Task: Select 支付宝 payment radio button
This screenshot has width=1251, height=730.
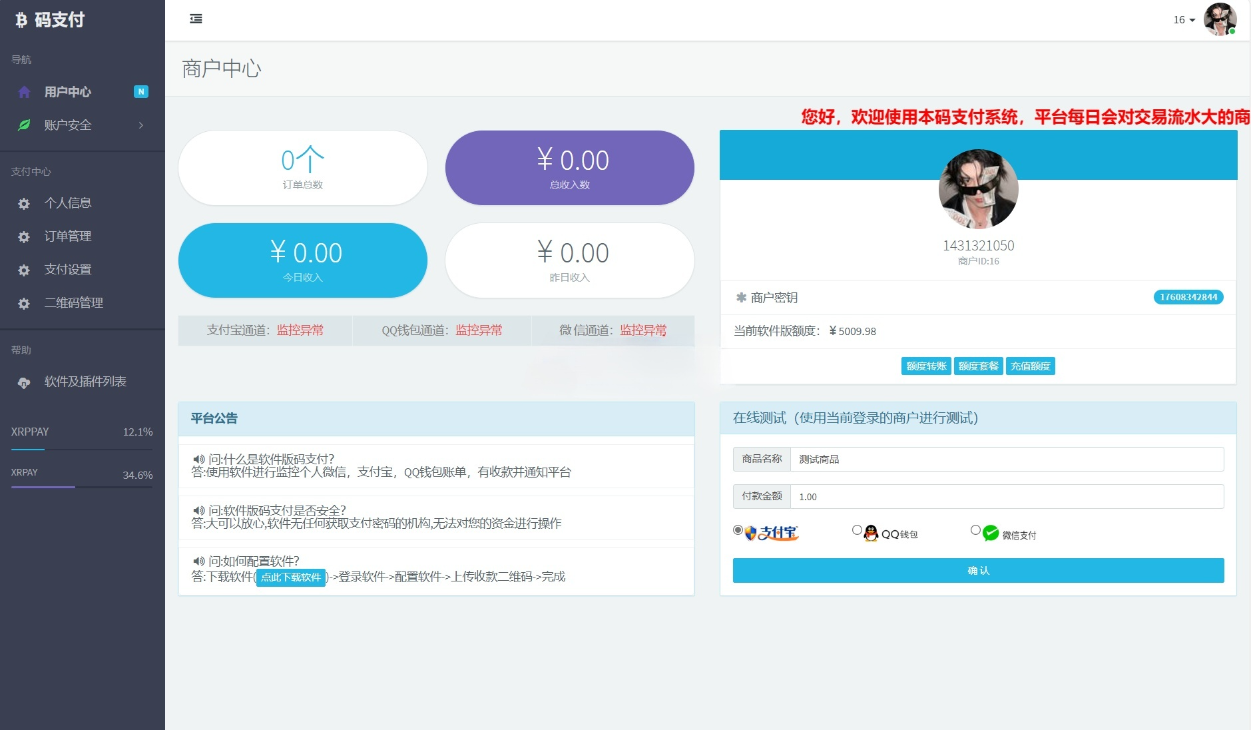Action: [x=738, y=530]
